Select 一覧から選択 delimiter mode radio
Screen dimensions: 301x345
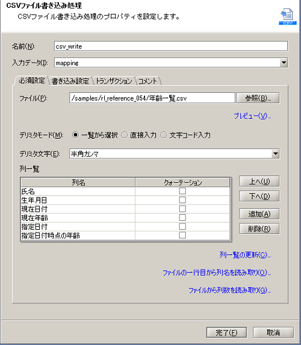click(x=75, y=135)
